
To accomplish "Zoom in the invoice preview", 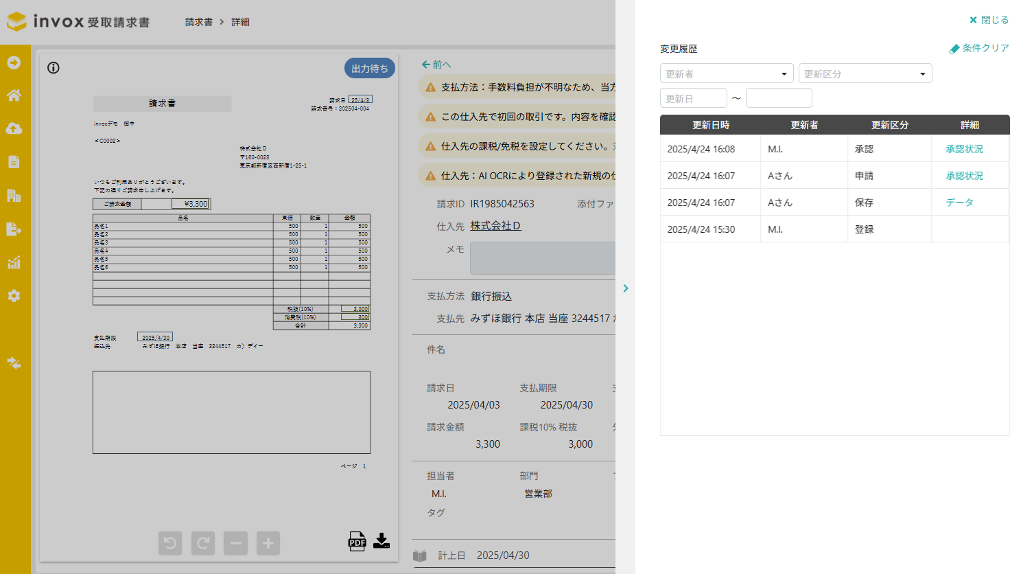I will coord(268,543).
